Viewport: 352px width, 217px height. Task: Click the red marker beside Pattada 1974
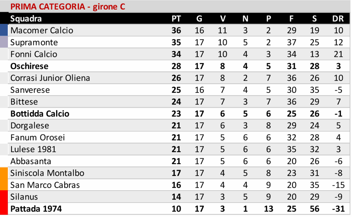click(4, 208)
